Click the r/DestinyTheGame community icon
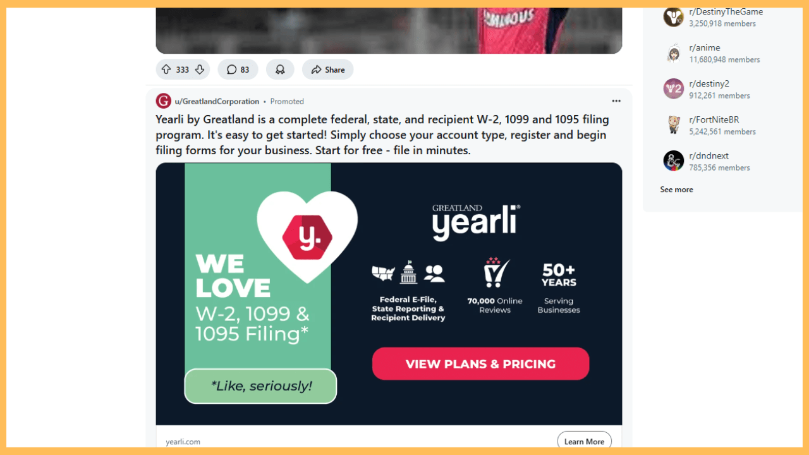 point(674,16)
